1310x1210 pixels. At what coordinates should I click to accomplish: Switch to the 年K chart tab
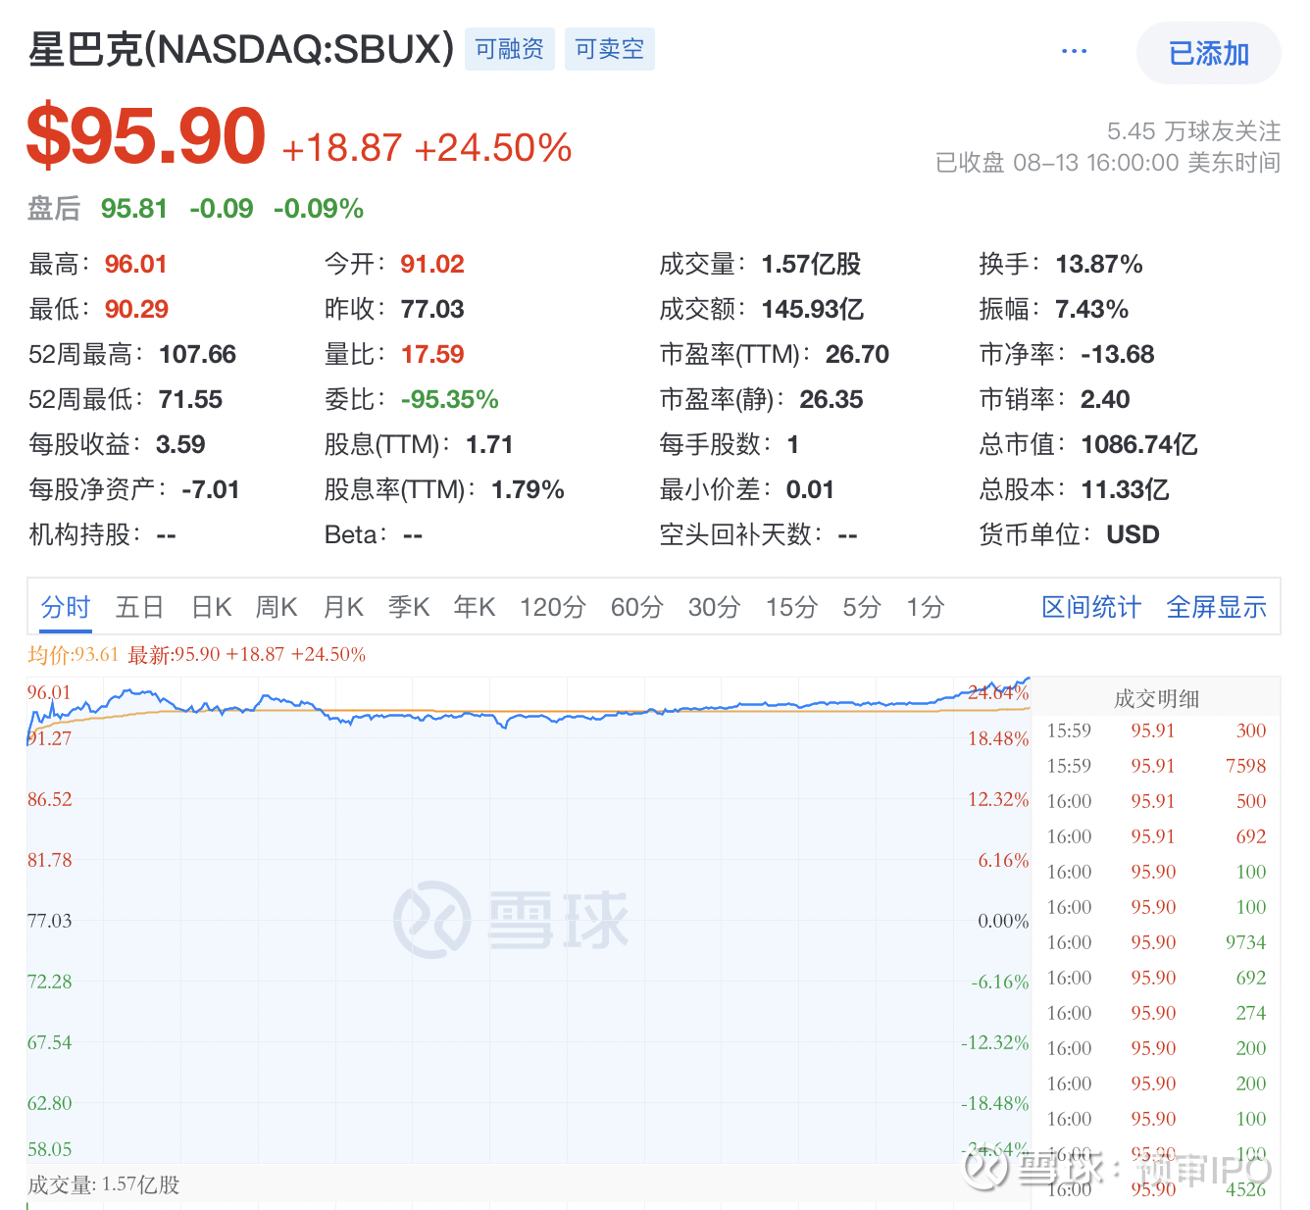tap(475, 608)
